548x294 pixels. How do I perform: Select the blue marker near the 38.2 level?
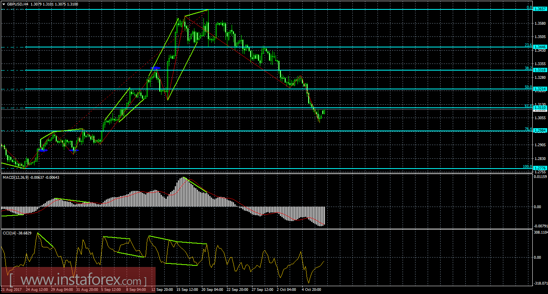[x=156, y=68]
